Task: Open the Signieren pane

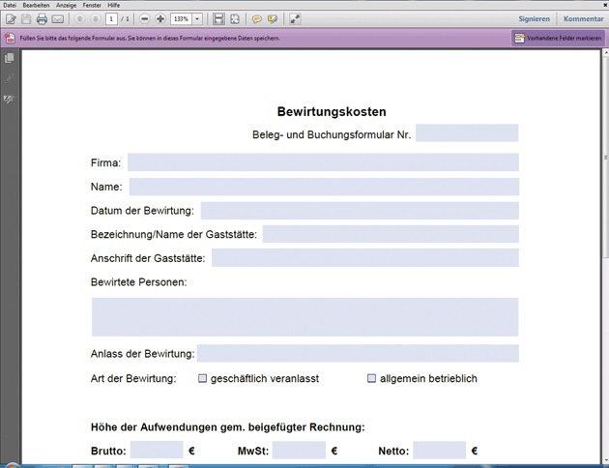Action: coord(534,19)
